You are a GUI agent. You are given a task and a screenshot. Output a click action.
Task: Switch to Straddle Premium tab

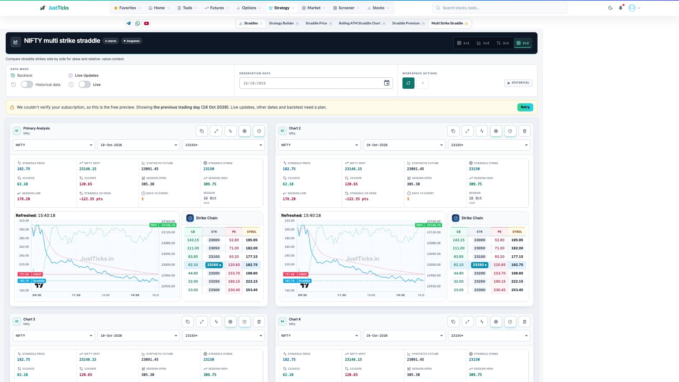(408, 23)
